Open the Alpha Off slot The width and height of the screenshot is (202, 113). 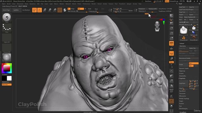tap(7, 38)
